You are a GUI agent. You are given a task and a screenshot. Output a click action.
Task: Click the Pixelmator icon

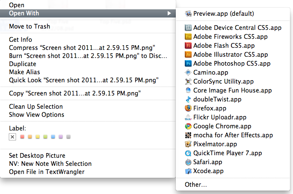coord(188,144)
